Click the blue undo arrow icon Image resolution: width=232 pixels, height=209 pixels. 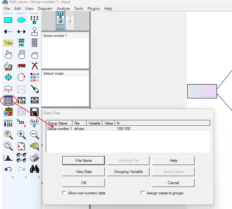click(x=8, y=169)
